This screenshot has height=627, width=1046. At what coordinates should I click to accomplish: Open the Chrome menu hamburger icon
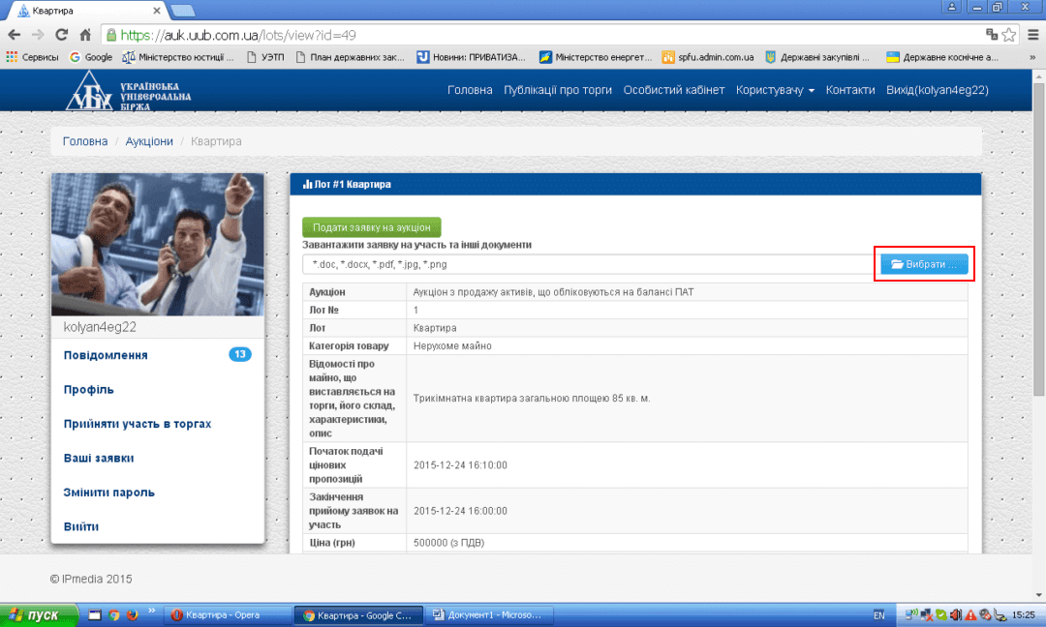pyautogui.click(x=1031, y=35)
